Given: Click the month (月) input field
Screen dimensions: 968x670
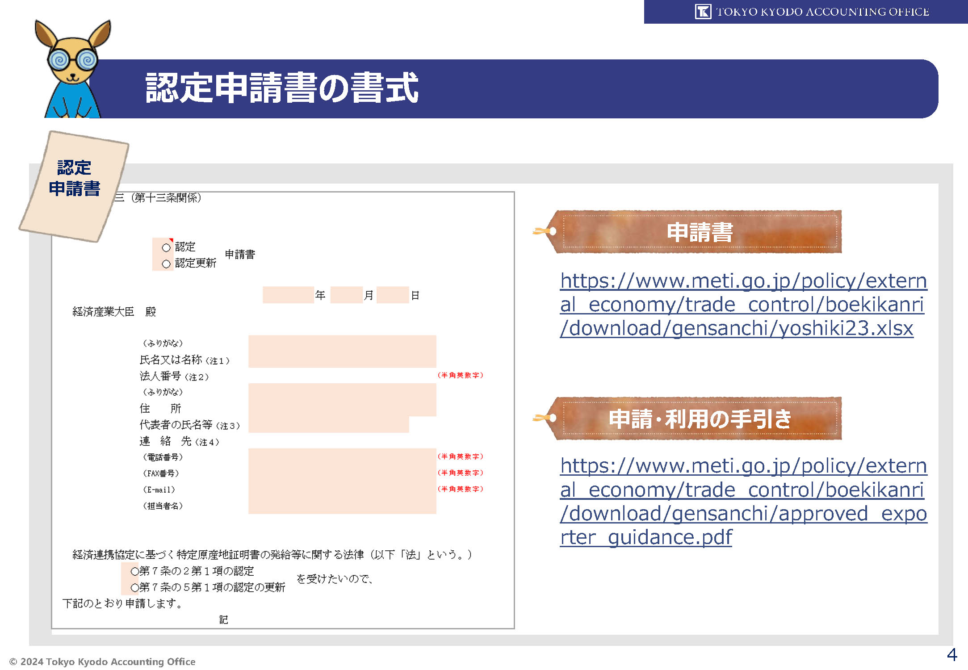Looking at the screenshot, I should 346,295.
